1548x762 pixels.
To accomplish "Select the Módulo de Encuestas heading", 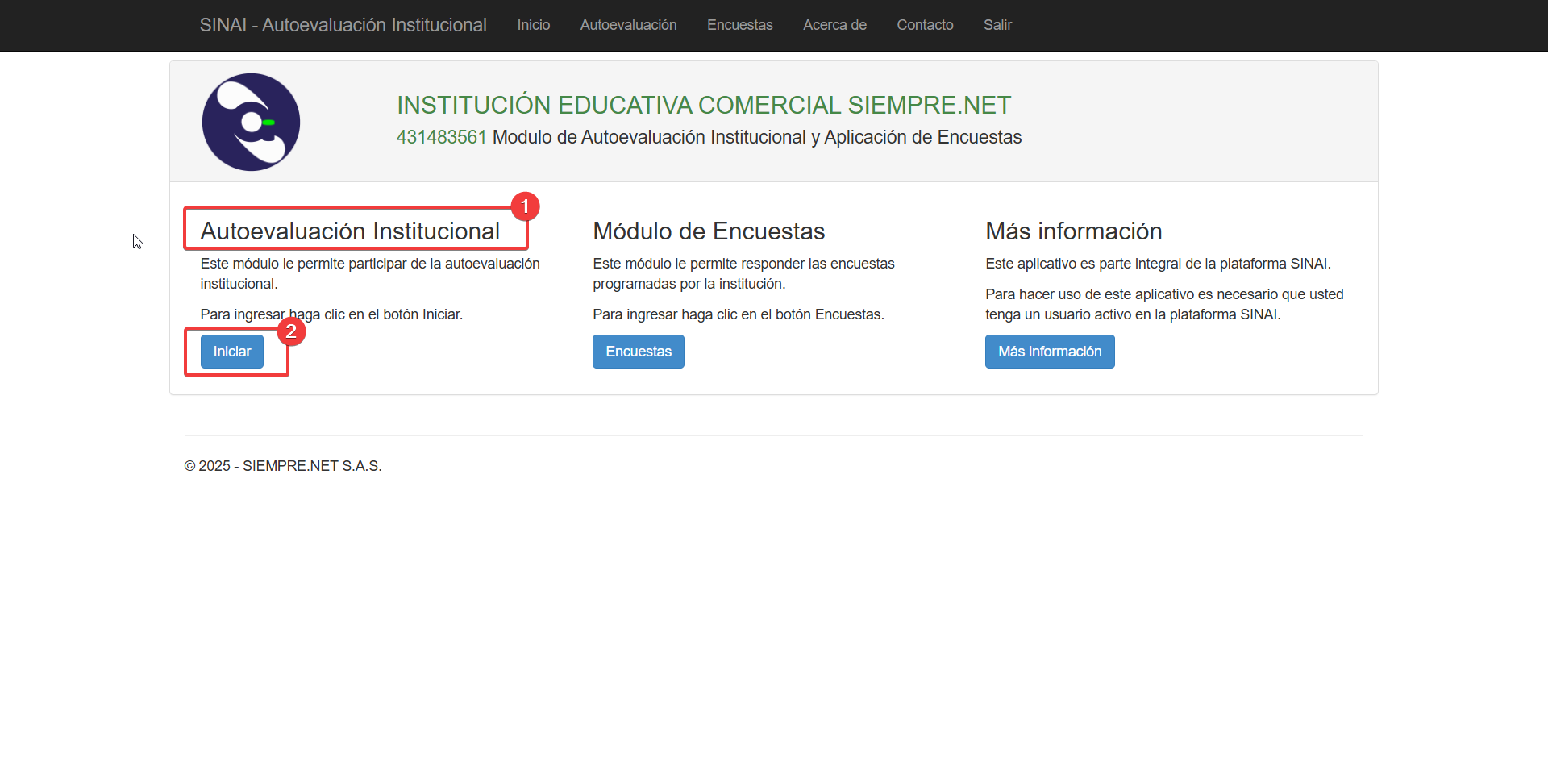I will [709, 231].
